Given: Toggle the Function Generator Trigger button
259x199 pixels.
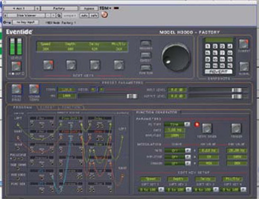Looking at the screenshot, I should coord(236,128).
